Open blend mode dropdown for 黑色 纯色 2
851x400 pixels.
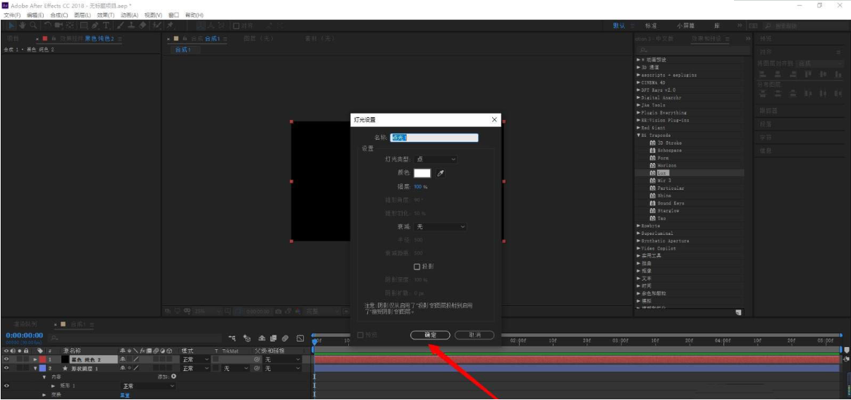point(195,360)
